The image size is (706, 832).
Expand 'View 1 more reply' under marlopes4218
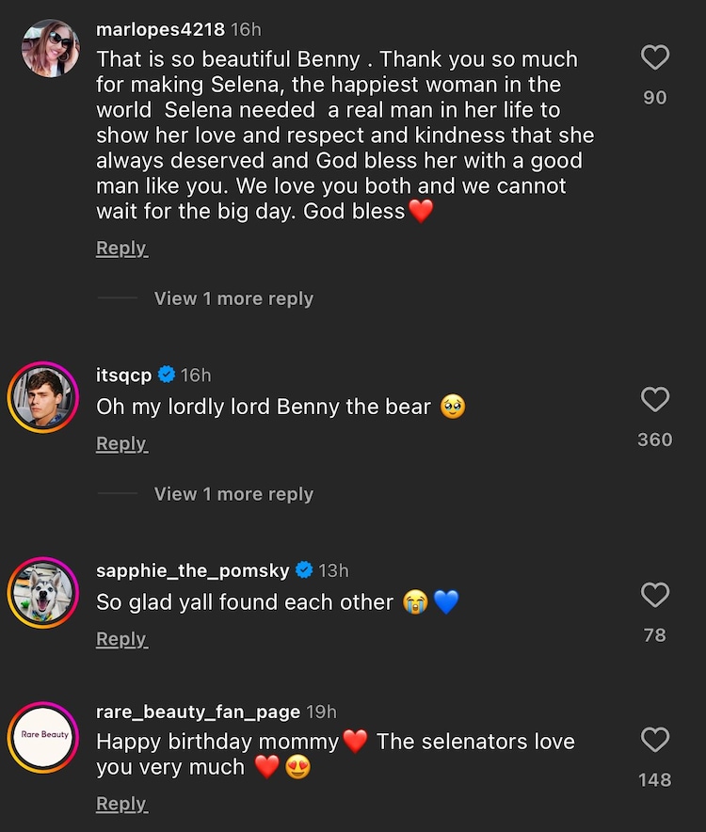coord(233,297)
